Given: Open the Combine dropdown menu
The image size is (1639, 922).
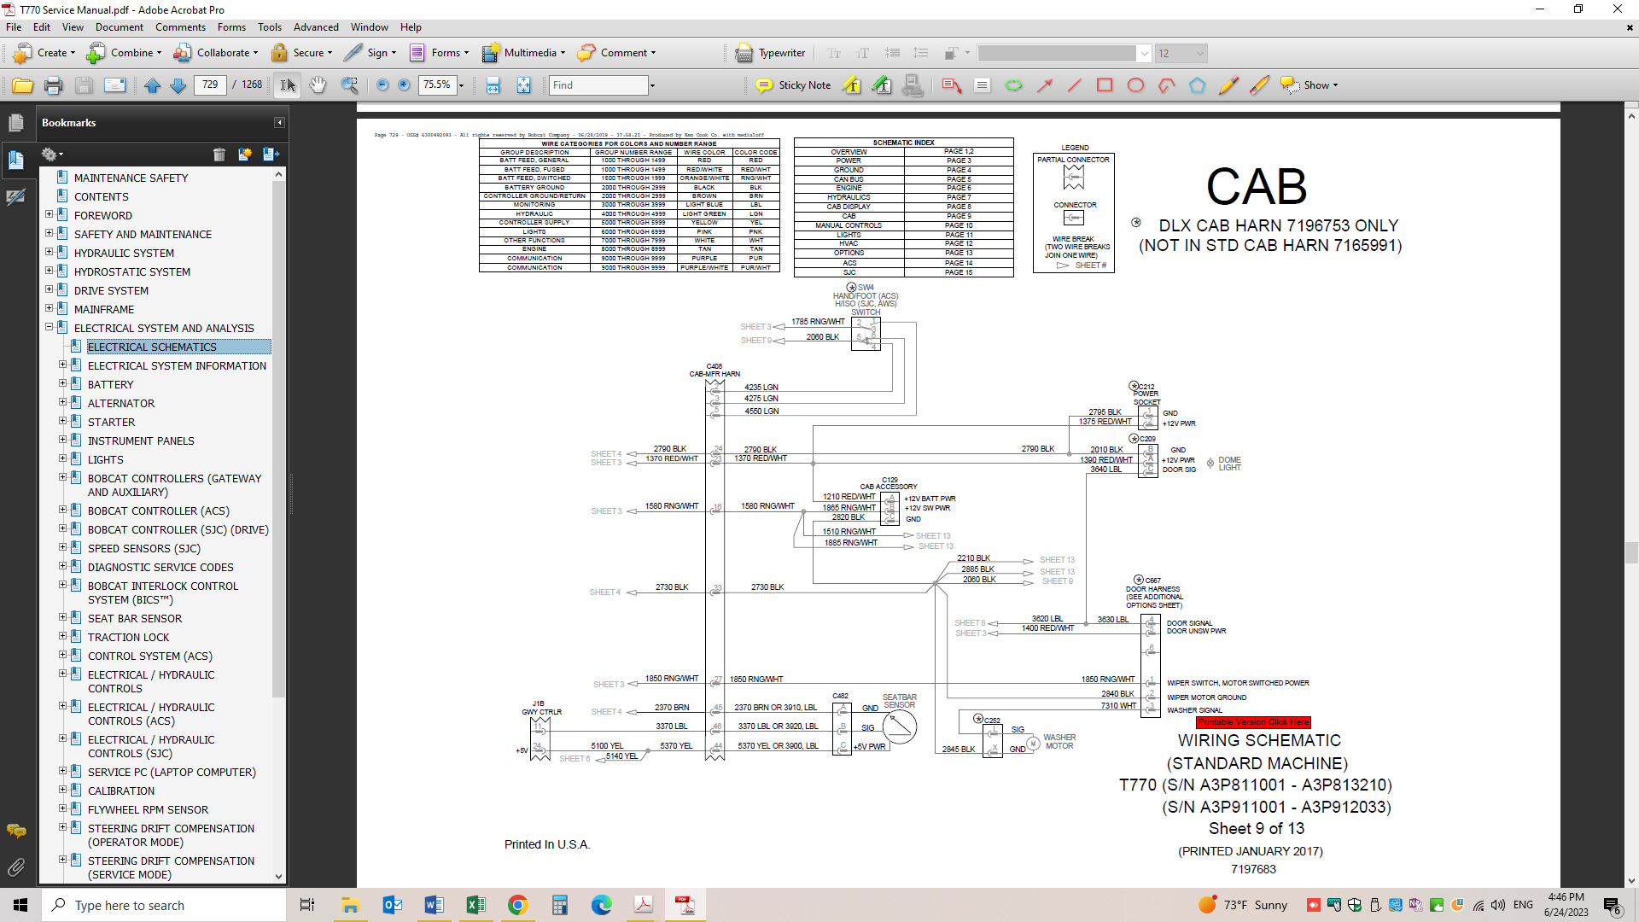Looking at the screenshot, I should [124, 53].
